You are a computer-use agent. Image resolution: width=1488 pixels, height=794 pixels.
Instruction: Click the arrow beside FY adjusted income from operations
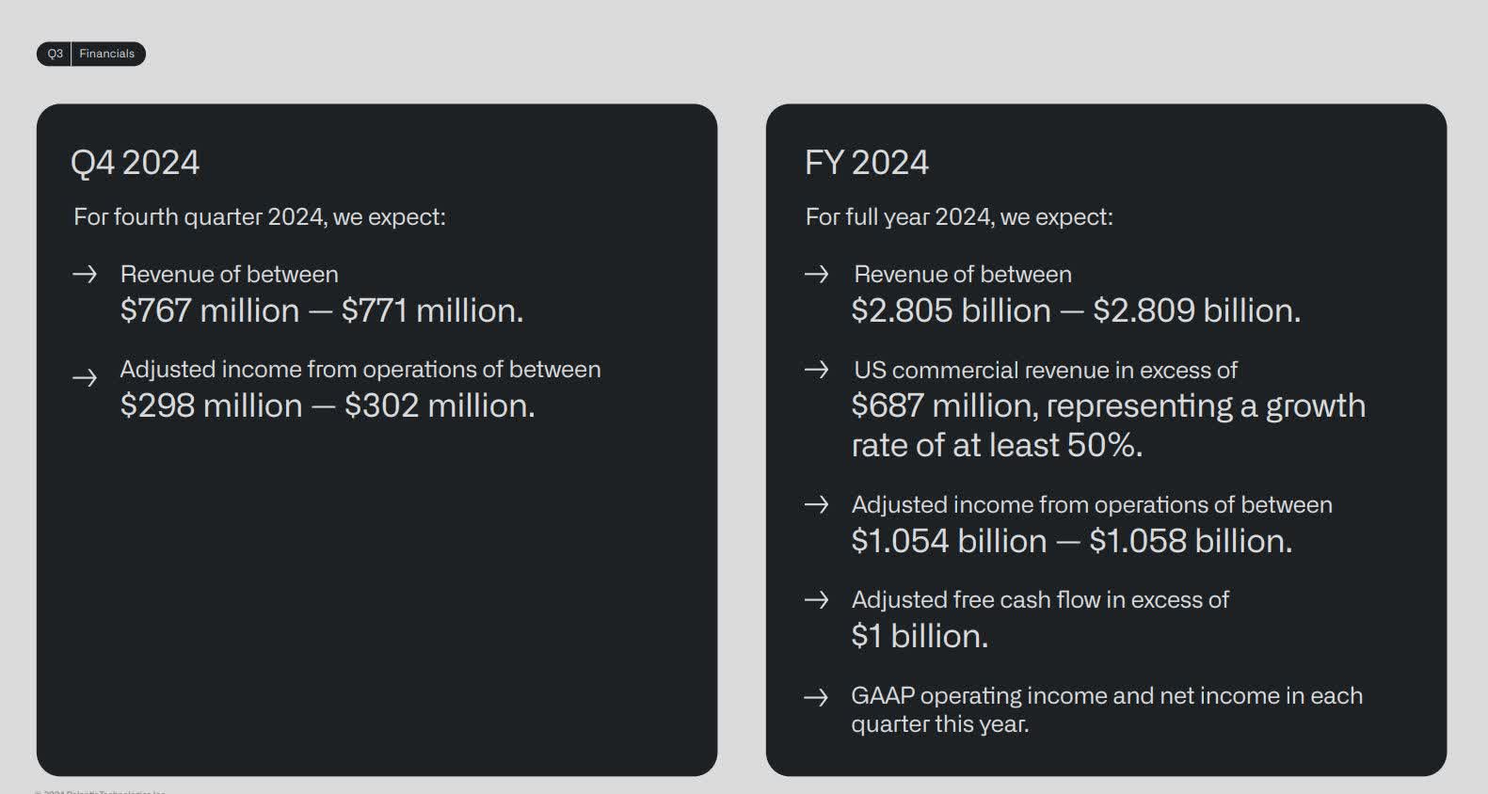point(816,505)
